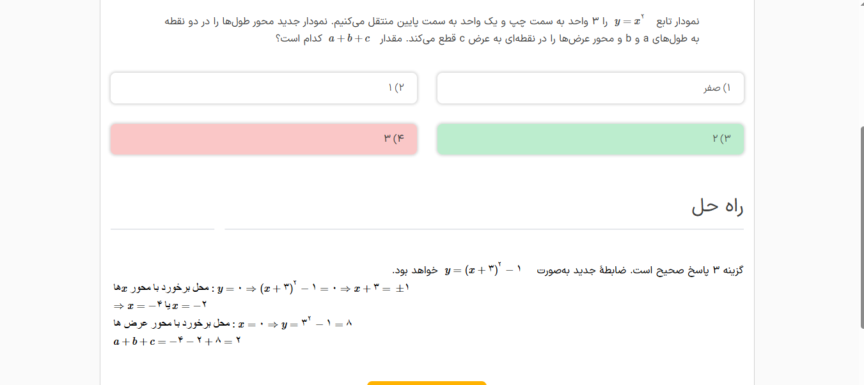Click the a+b+c expression in question text
The height and width of the screenshot is (385, 864).
[x=349, y=38]
